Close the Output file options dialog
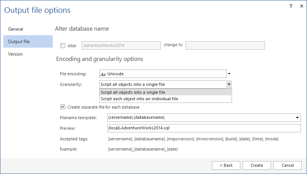The image size is (307, 174). 300,6
